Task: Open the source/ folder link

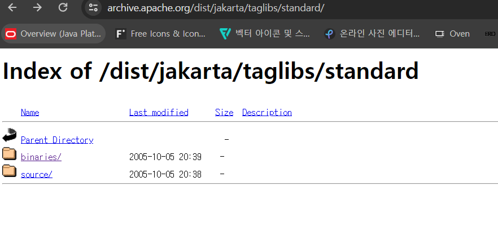Action: 37,174
